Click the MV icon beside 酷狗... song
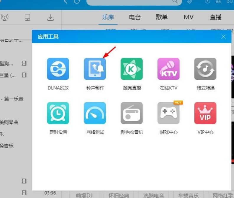Image resolution: width=234 pixels, height=198 pixels. pos(24,63)
